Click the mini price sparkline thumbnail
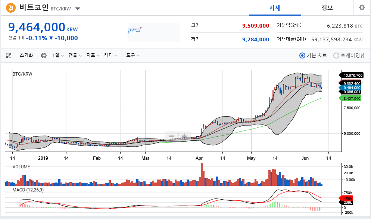Screen dimensions: 371x219 click(154, 32)
